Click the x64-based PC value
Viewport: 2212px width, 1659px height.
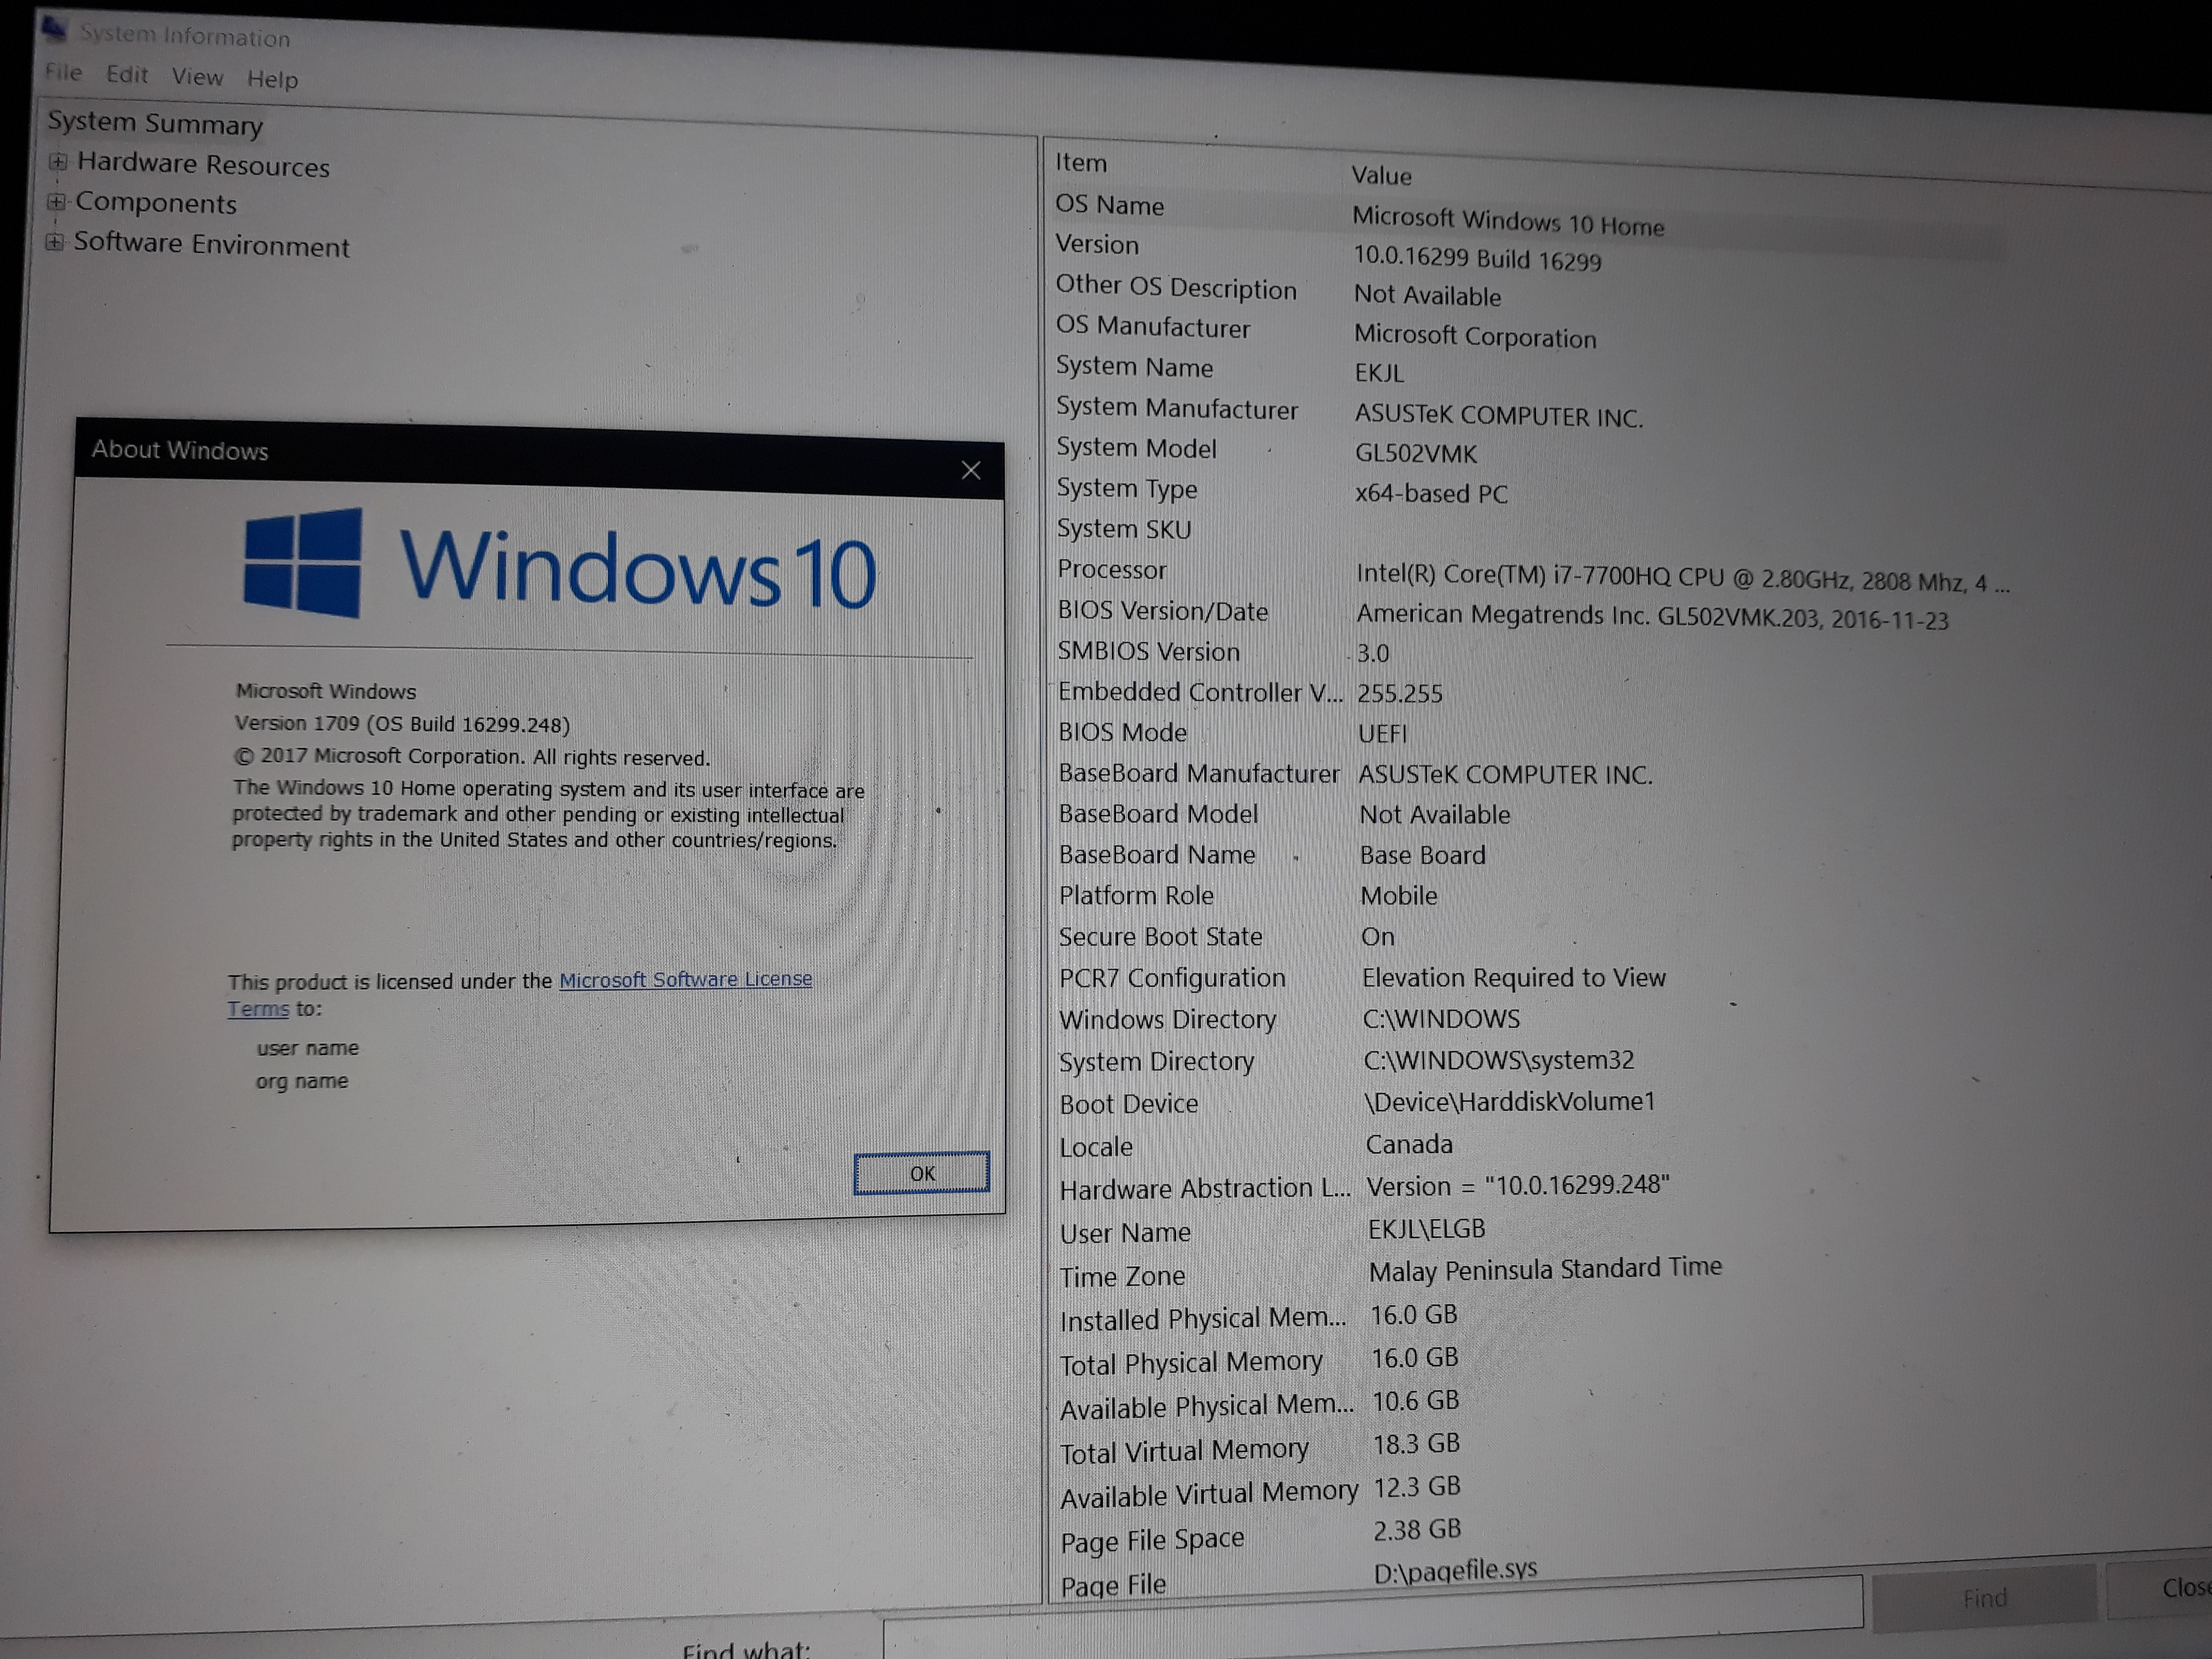tap(1431, 494)
